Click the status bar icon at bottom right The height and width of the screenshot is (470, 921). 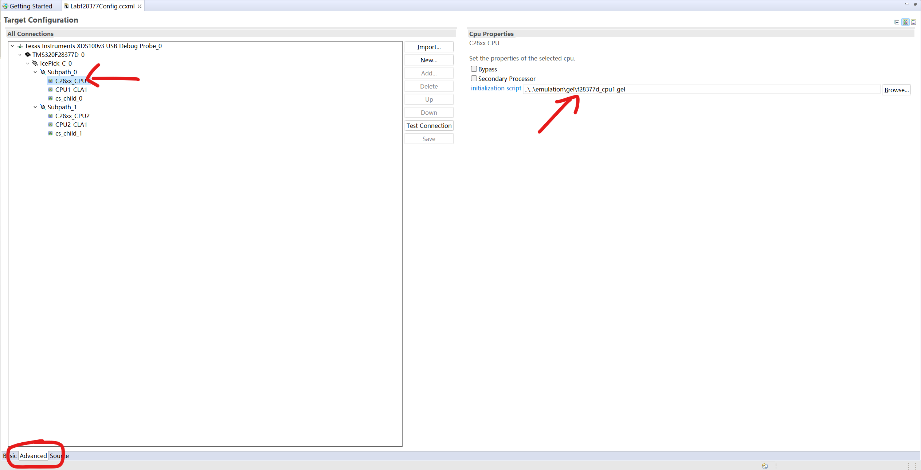tap(765, 466)
